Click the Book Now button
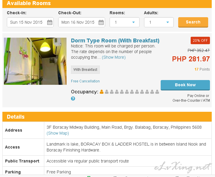 point(185,85)
